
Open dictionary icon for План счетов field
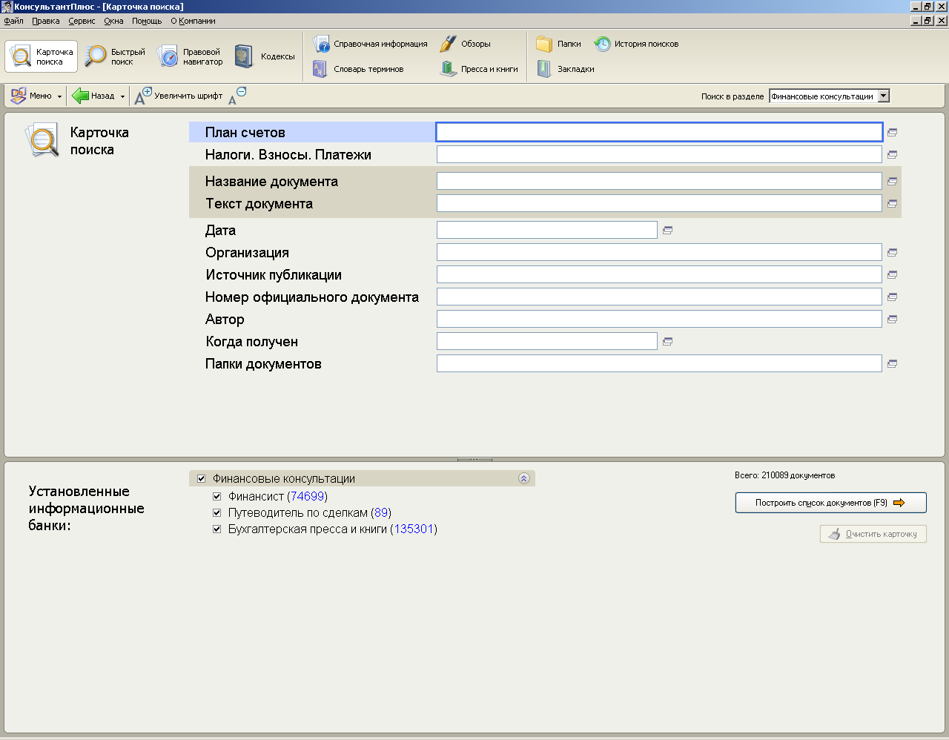(x=893, y=133)
